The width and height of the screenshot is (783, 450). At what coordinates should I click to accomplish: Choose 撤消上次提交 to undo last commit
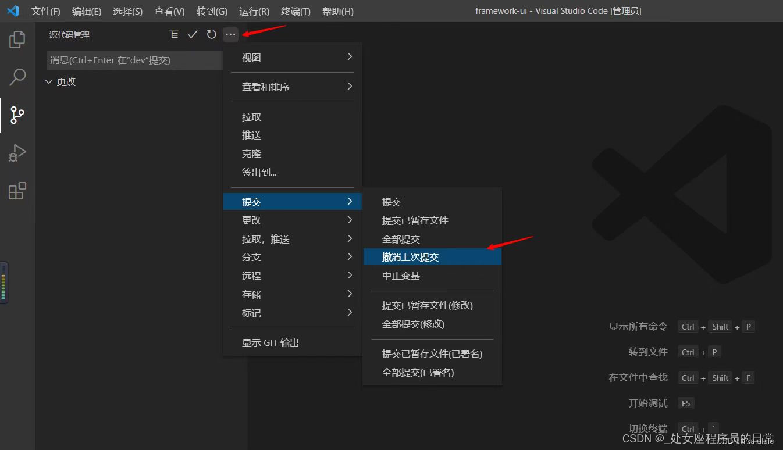pyautogui.click(x=432, y=257)
